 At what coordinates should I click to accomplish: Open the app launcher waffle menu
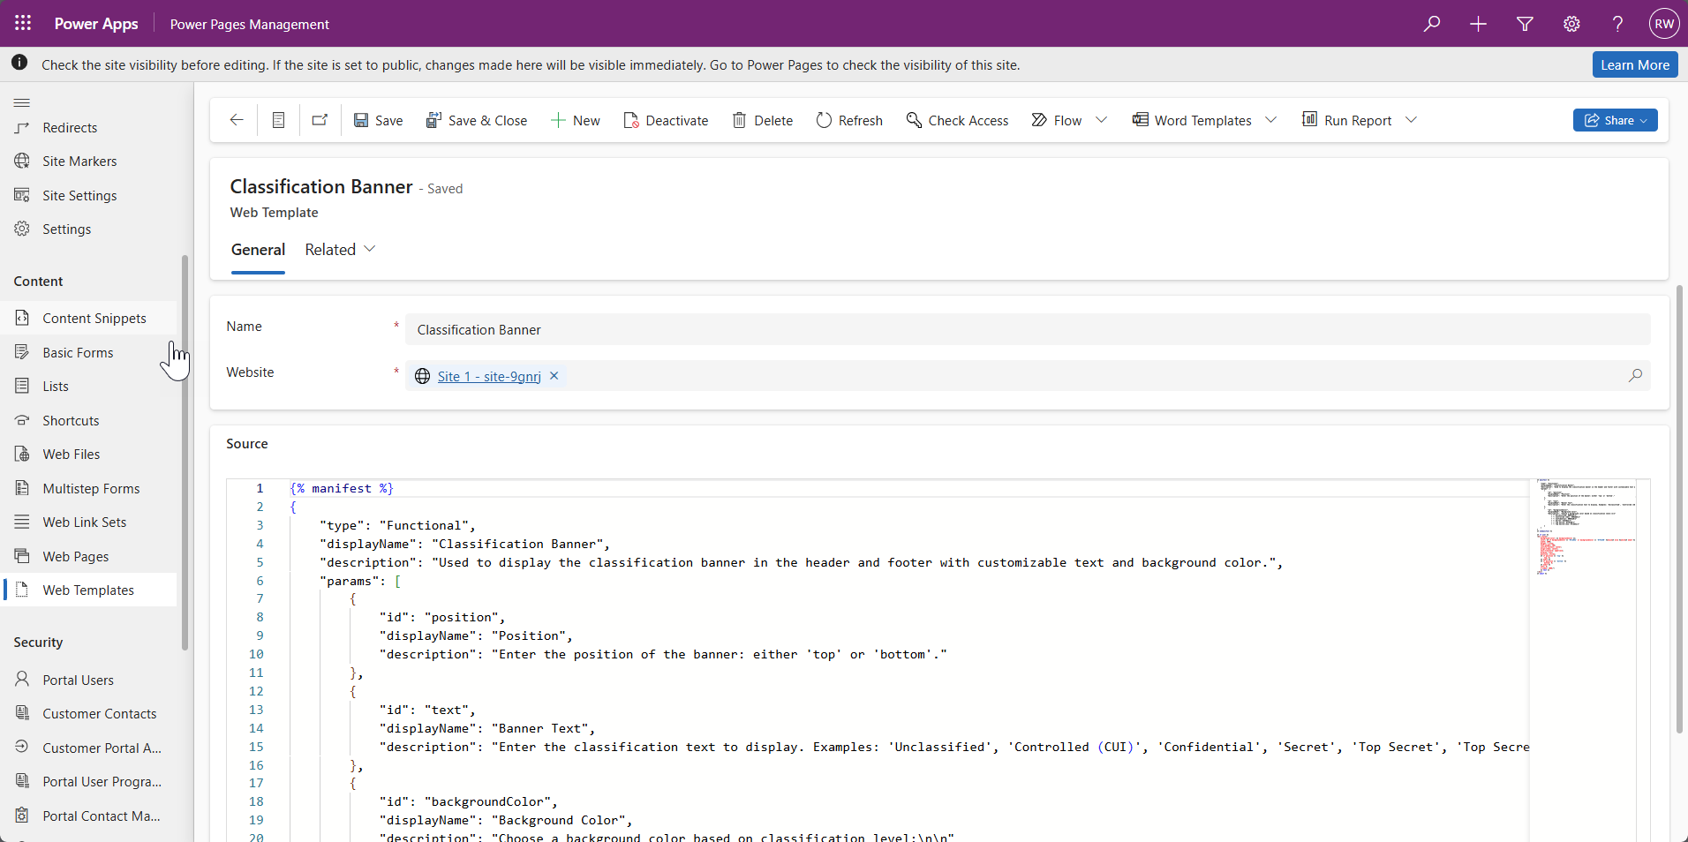(23, 24)
